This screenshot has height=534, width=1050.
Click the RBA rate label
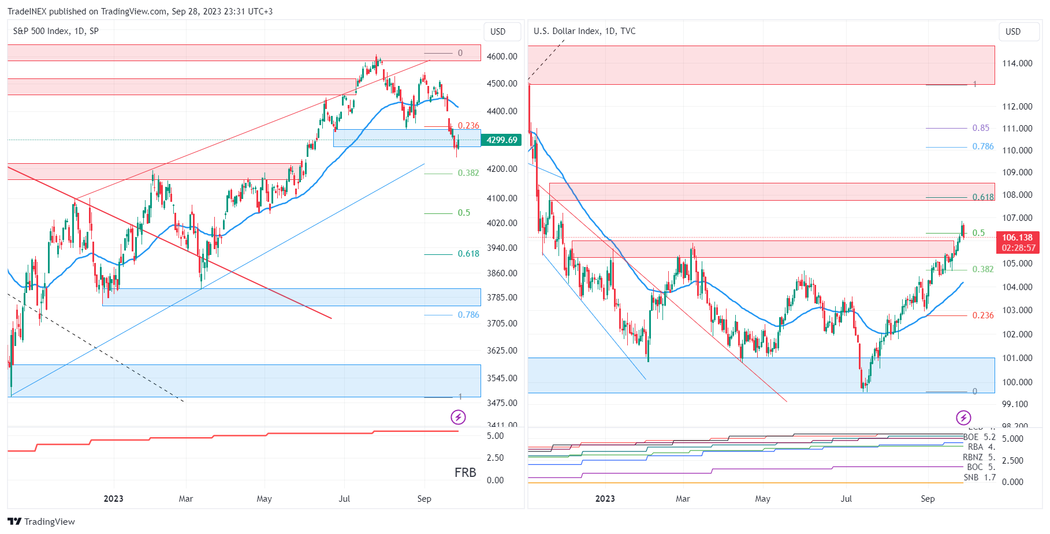pos(981,447)
